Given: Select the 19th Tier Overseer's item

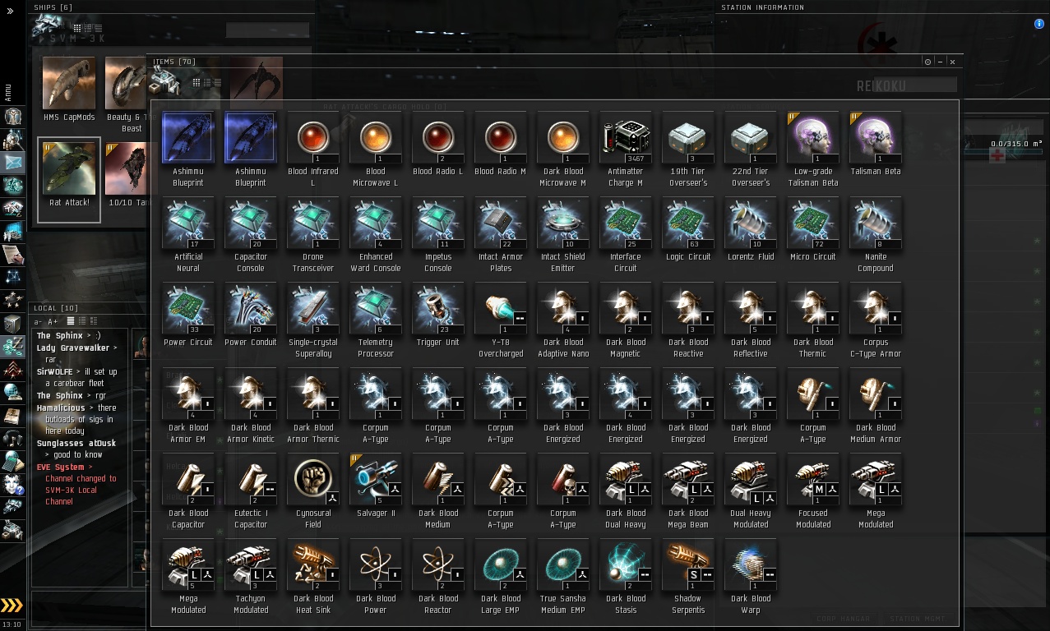Looking at the screenshot, I should [688, 150].
